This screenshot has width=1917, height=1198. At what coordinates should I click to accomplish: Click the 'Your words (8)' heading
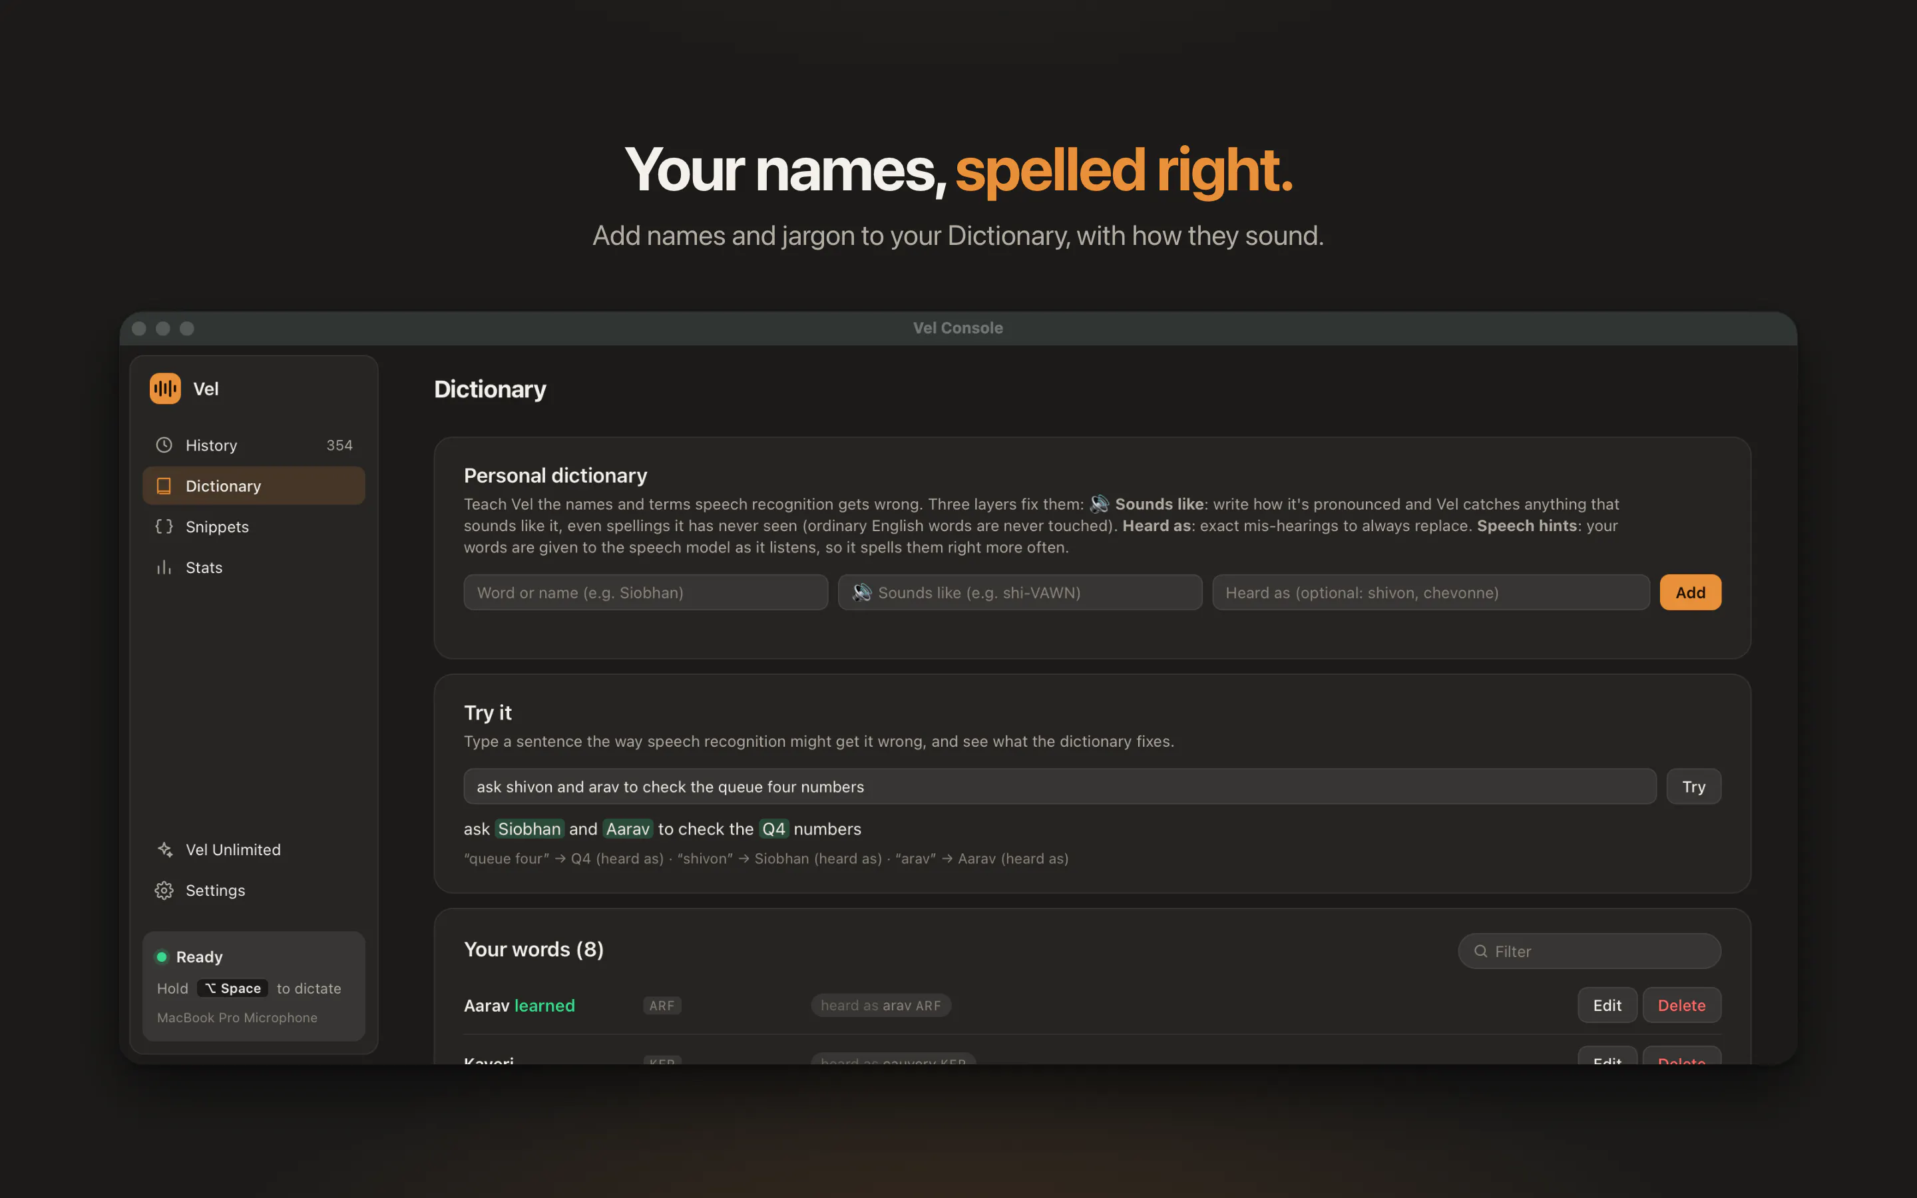pos(533,949)
